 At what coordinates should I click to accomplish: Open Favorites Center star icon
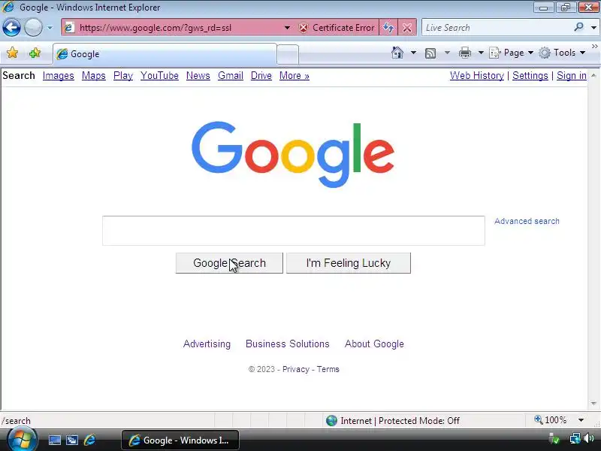point(12,53)
